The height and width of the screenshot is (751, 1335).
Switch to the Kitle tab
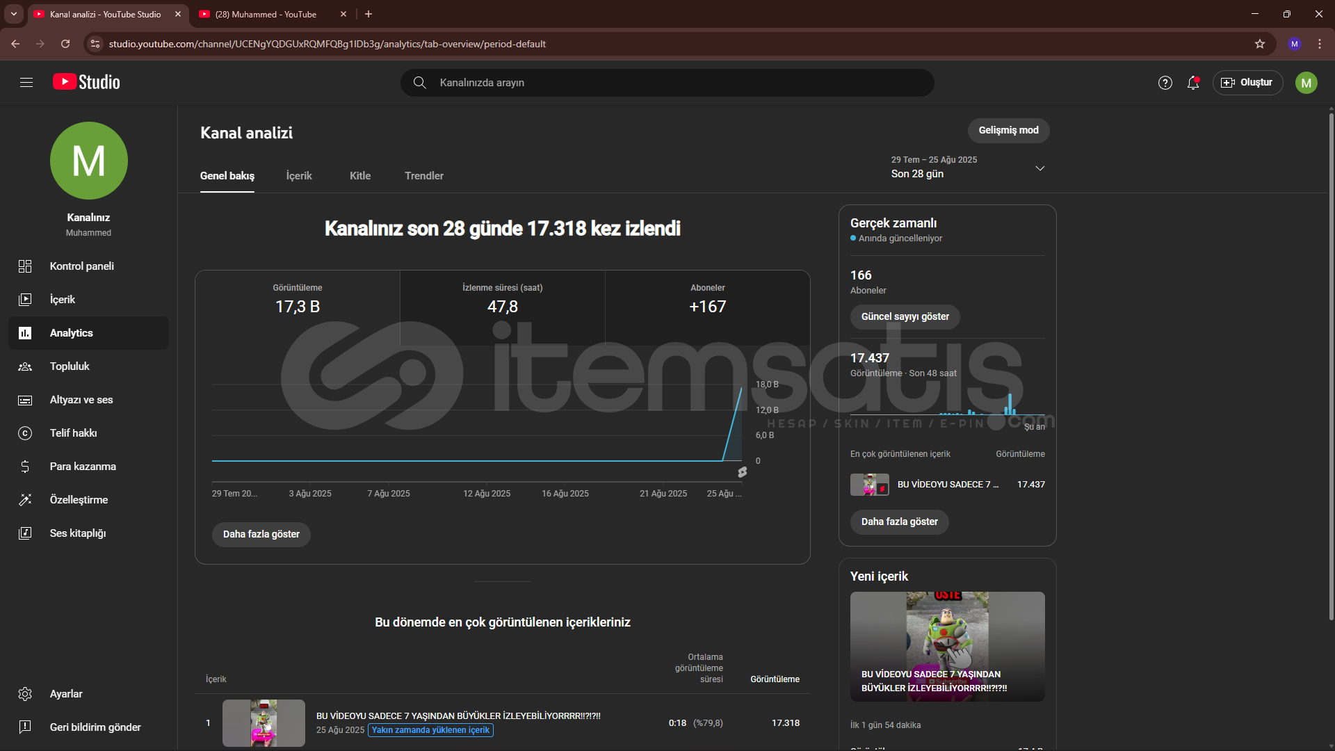360,176
